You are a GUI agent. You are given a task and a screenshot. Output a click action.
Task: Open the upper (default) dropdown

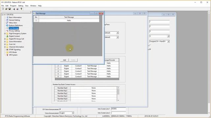click(117, 33)
